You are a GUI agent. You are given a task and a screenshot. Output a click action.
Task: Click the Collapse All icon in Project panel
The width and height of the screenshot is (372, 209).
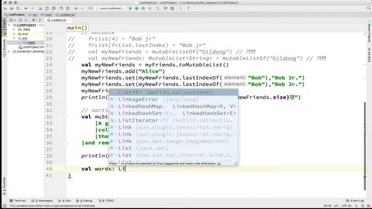(26, 20)
